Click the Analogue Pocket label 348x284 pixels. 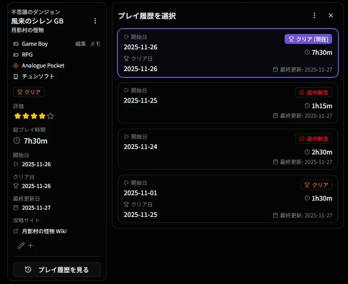(x=43, y=66)
